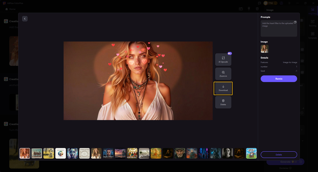This screenshot has width=318, height=172.
Task: Open the source image thumbnail under Image
Action: [264, 49]
